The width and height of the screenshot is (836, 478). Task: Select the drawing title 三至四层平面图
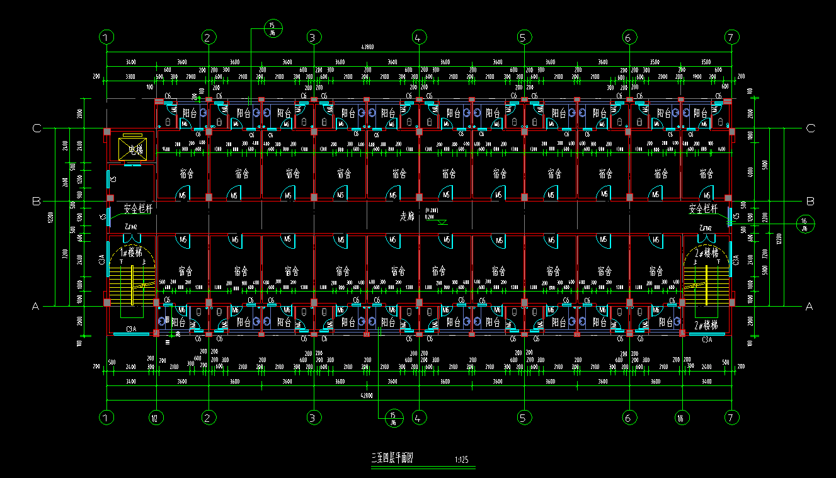(x=392, y=458)
